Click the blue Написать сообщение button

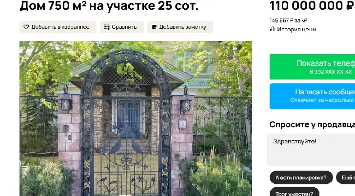pos(312,96)
